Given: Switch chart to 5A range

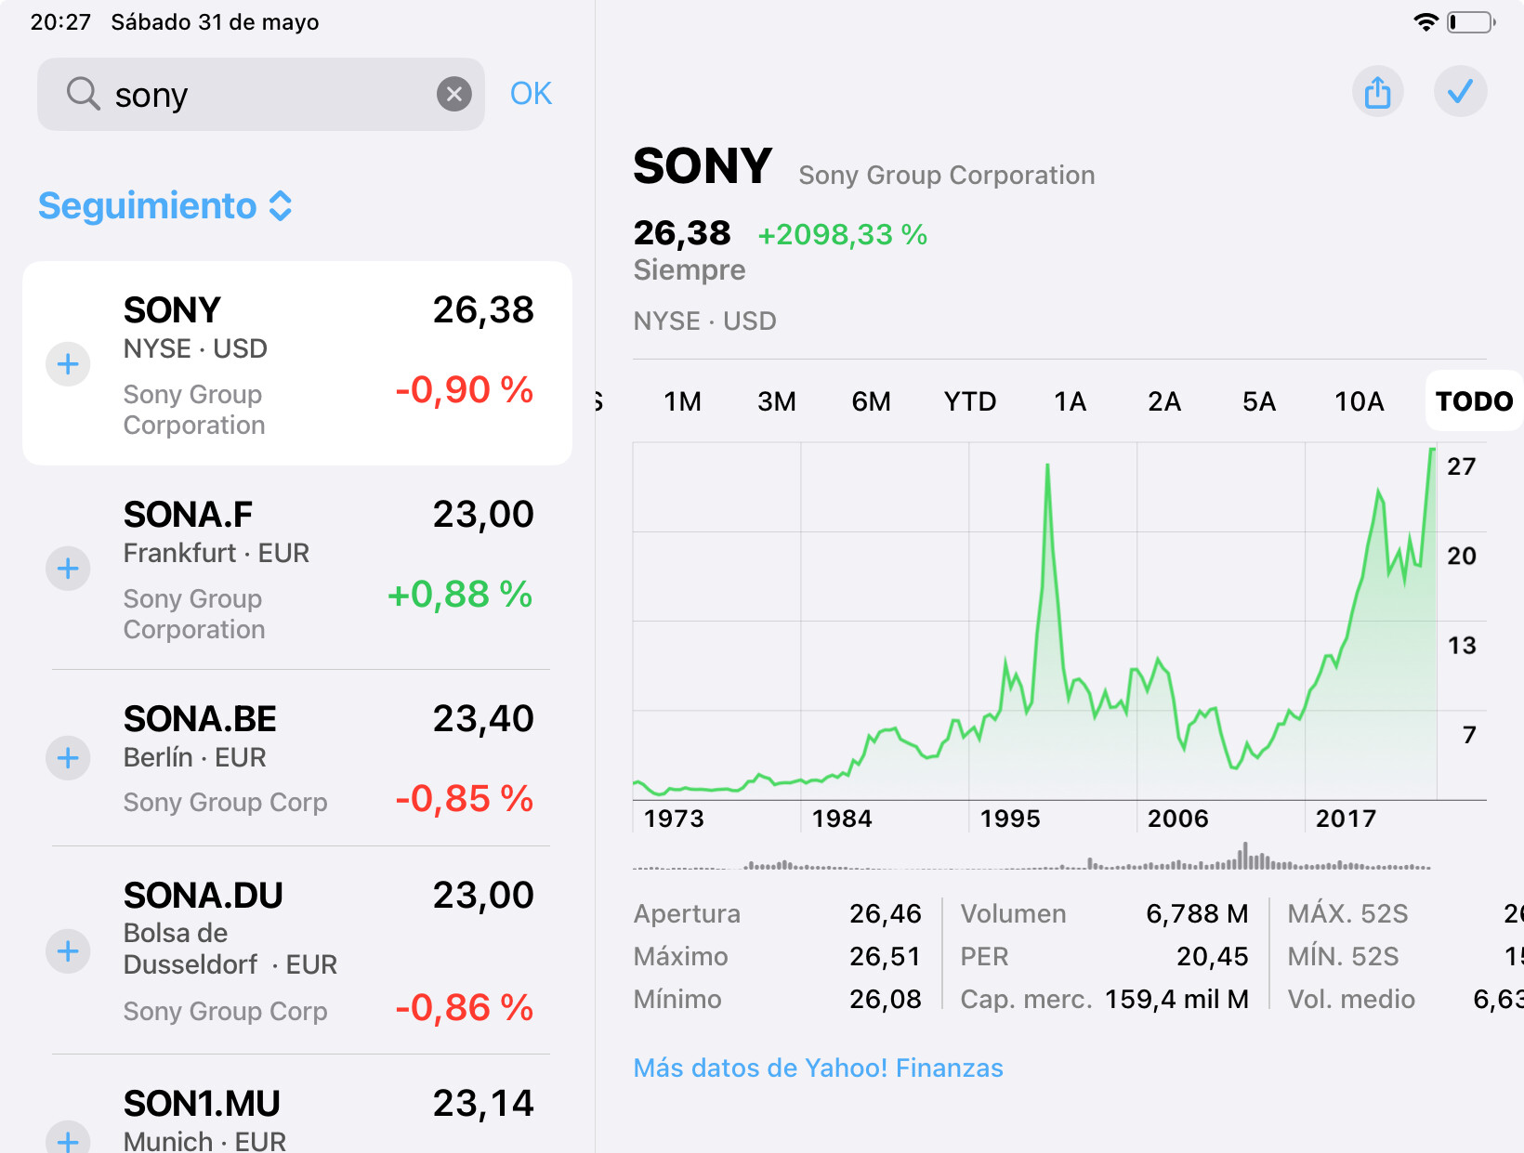Looking at the screenshot, I should pos(1258,401).
